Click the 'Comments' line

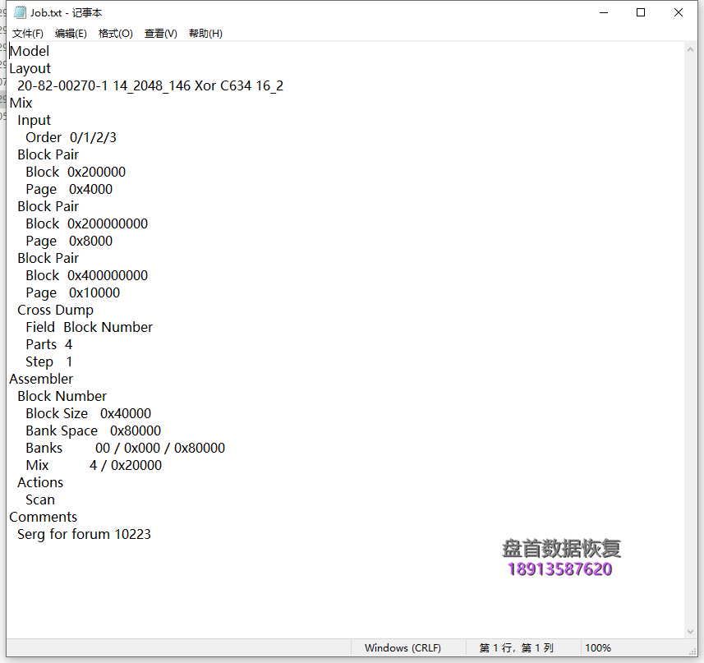pyautogui.click(x=43, y=517)
